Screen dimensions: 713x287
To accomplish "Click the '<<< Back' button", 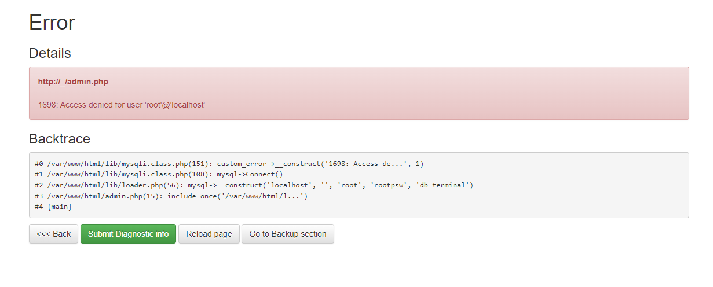I will pyautogui.click(x=53, y=234).
